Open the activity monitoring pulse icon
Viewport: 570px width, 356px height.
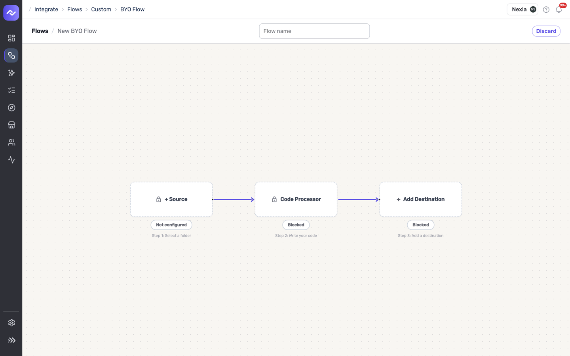(11, 160)
